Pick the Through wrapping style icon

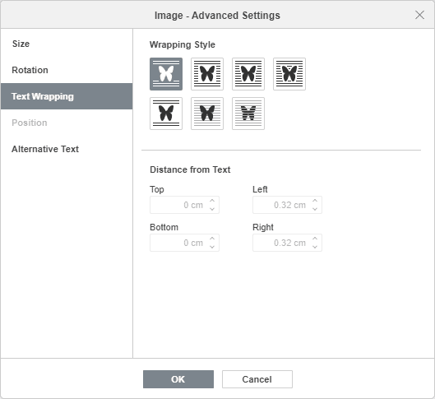point(289,74)
